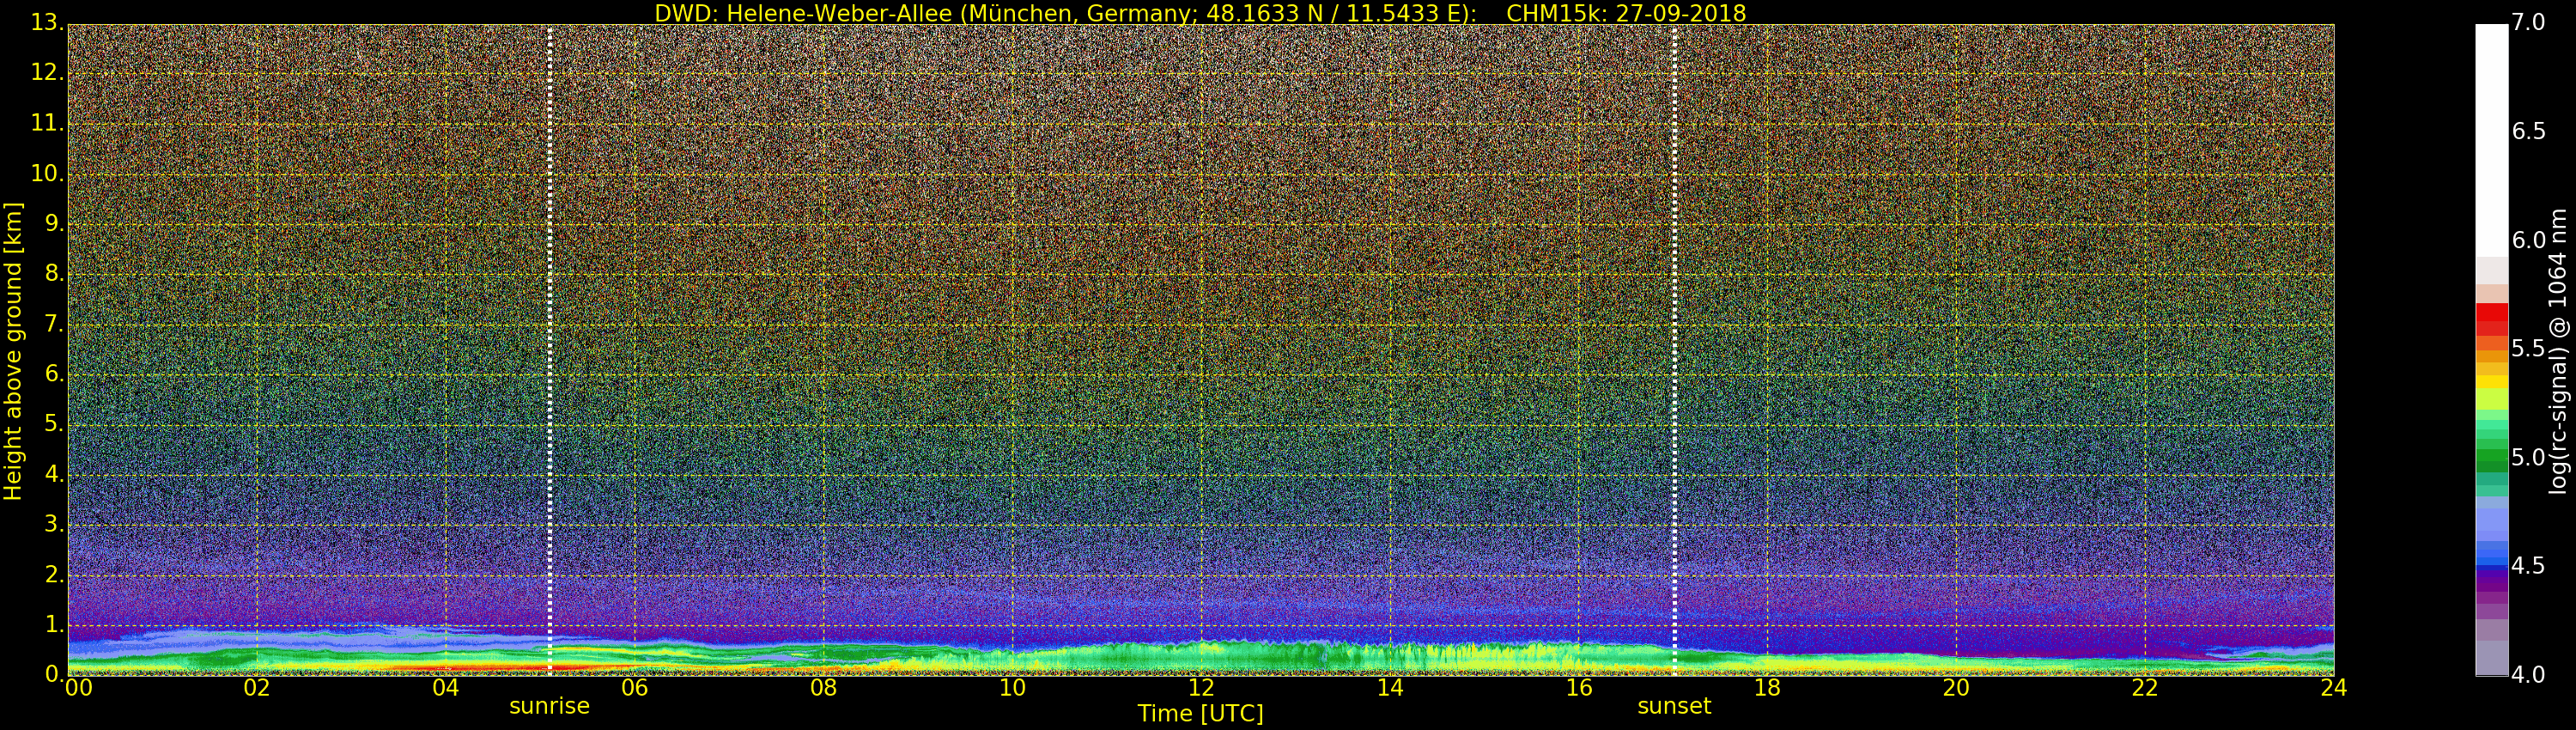
Task: Select the 'Height above ground [km]' axis label
Action: [13, 351]
